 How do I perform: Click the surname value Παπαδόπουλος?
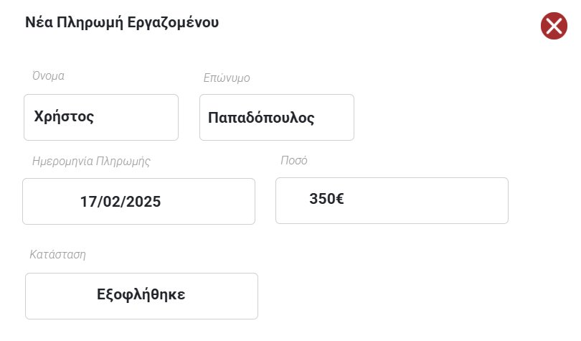coord(261,118)
